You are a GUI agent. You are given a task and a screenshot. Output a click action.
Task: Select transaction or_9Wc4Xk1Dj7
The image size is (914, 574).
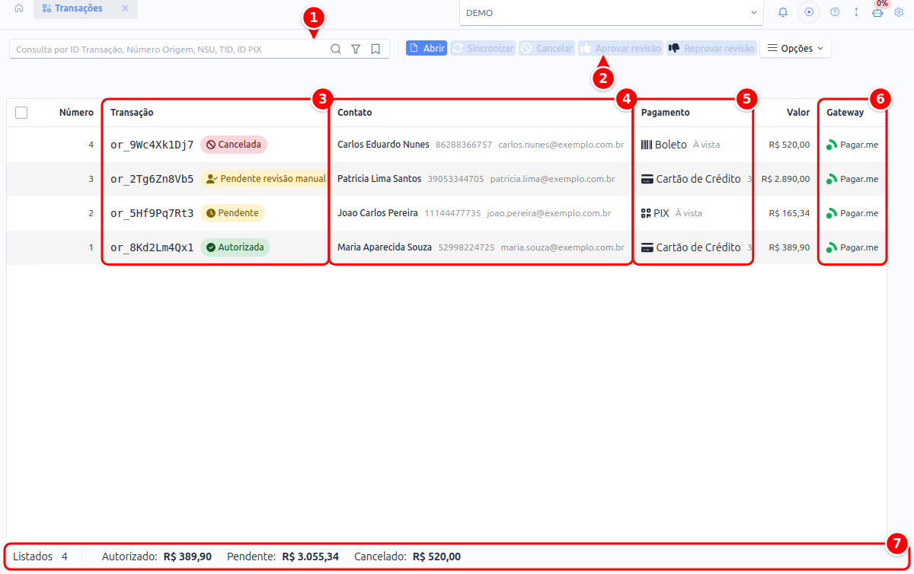point(152,145)
